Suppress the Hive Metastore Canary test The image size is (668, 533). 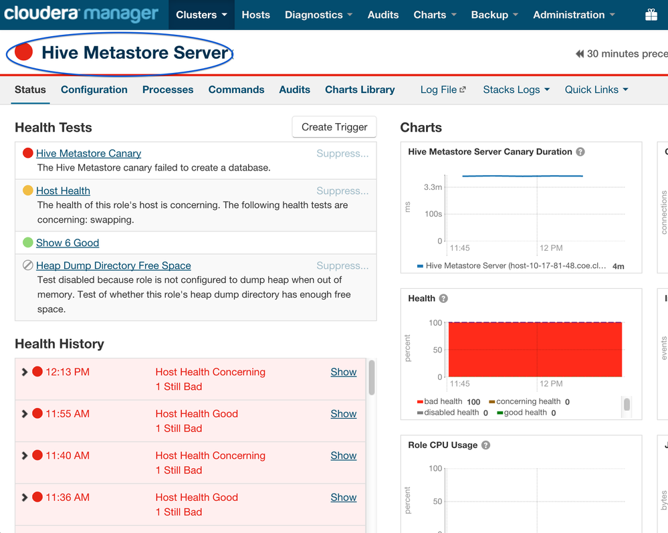(342, 153)
